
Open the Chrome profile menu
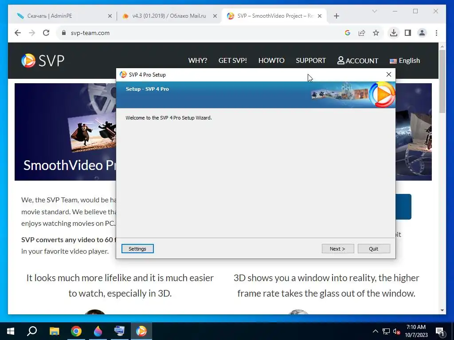[422, 33]
